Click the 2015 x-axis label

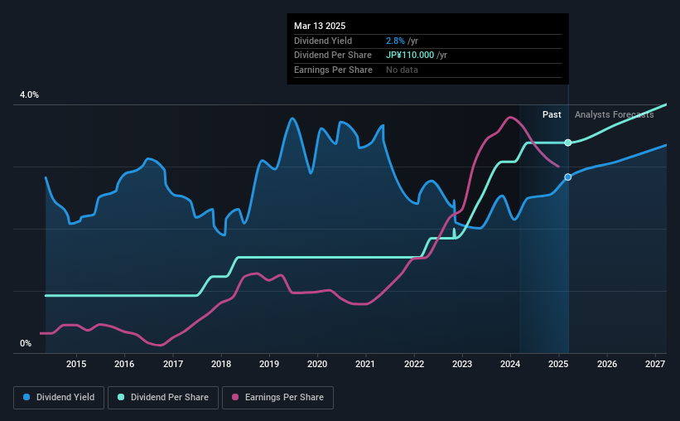[76, 364]
